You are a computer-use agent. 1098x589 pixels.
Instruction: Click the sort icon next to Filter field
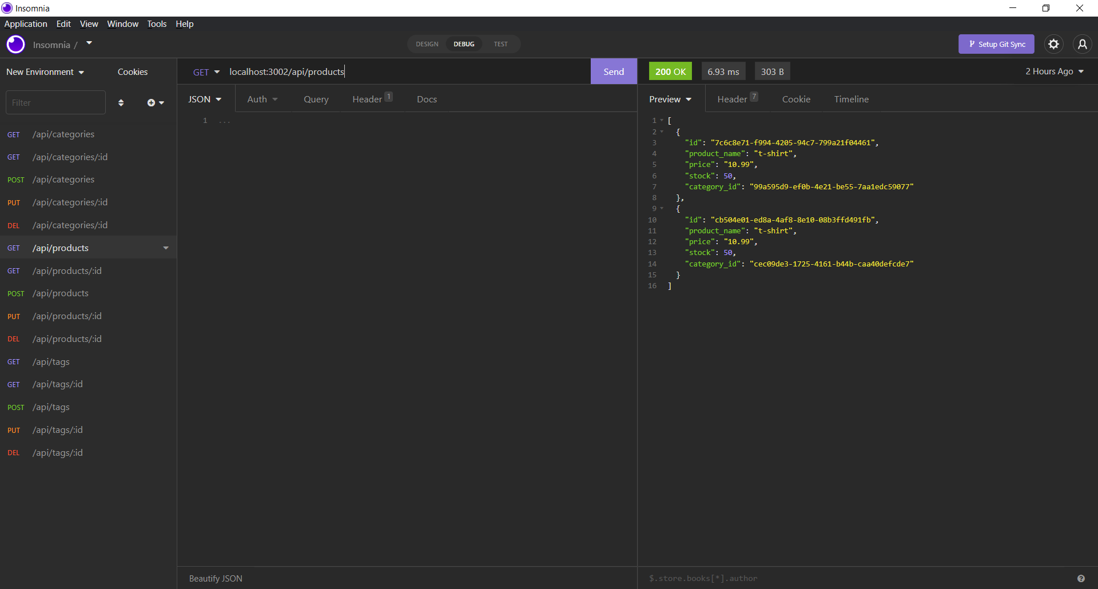pyautogui.click(x=121, y=102)
